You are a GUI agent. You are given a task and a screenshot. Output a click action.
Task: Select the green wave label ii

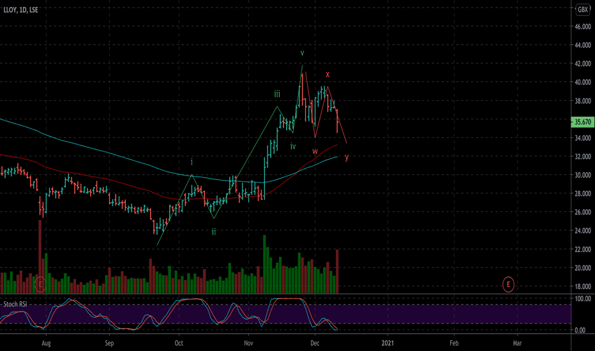[x=214, y=232]
